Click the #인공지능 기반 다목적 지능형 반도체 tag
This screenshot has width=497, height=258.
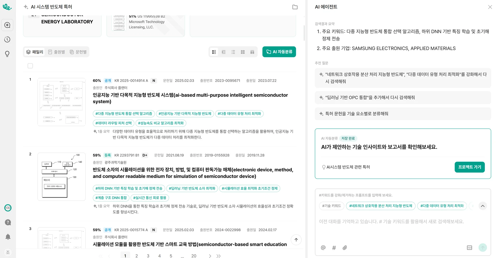click(x=185, y=114)
